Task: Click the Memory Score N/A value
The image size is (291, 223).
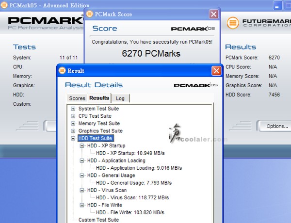Action: pos(273,76)
